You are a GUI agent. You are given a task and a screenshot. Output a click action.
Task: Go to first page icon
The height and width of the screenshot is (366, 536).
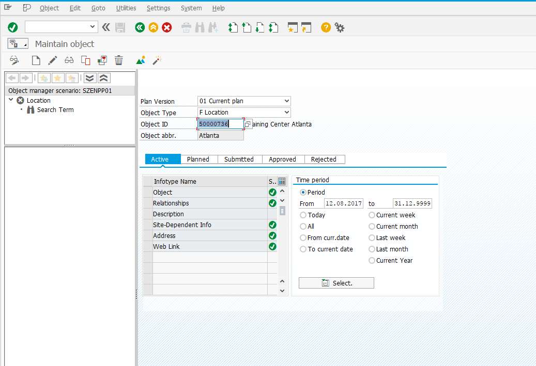[x=233, y=28]
